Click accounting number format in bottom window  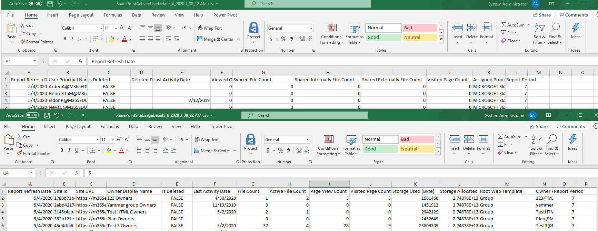point(268,151)
